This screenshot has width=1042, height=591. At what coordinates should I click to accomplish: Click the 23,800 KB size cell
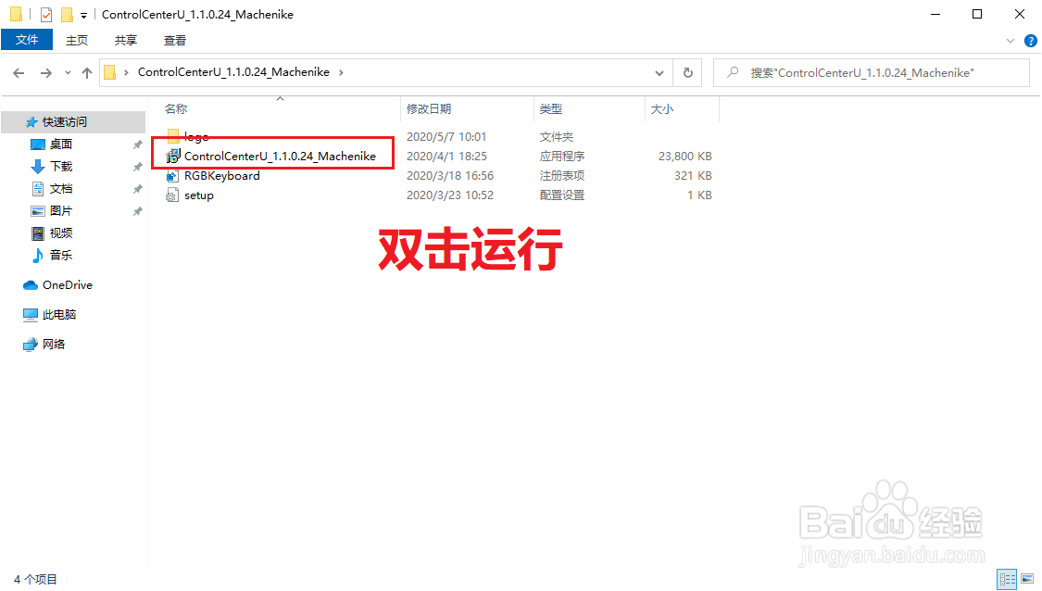(x=684, y=157)
